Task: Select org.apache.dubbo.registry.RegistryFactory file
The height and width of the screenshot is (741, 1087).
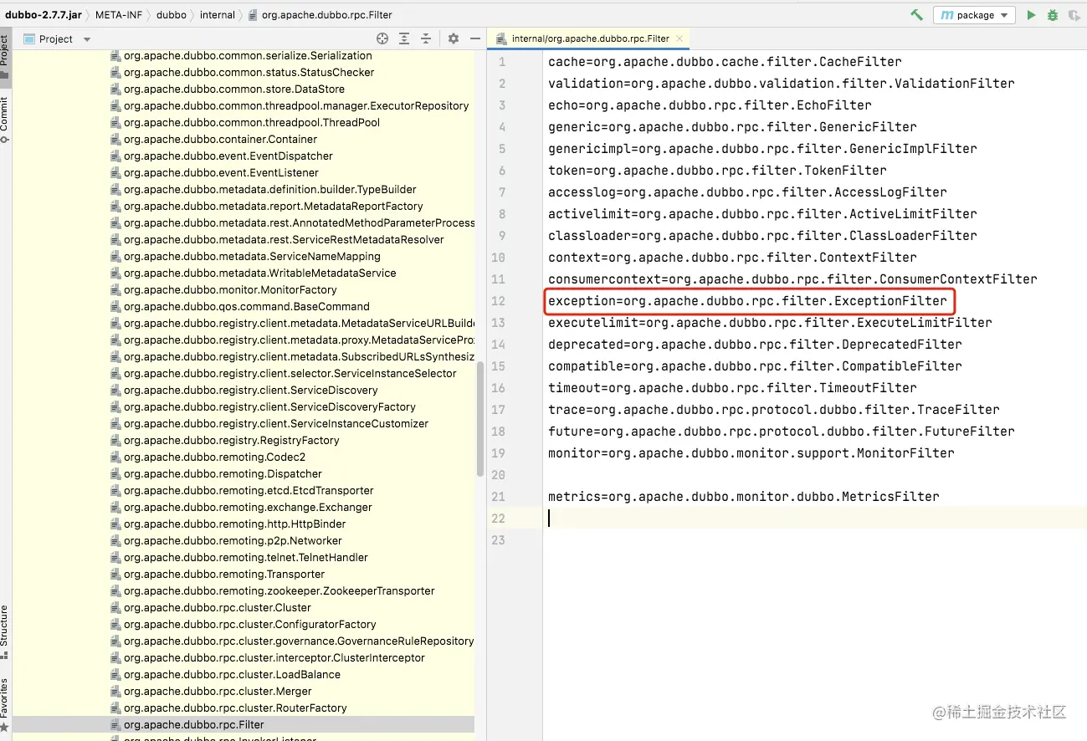Action: [232, 440]
